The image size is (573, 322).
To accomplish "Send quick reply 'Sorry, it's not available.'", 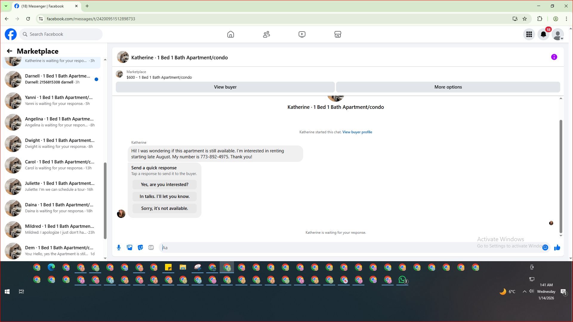I will pos(164,208).
